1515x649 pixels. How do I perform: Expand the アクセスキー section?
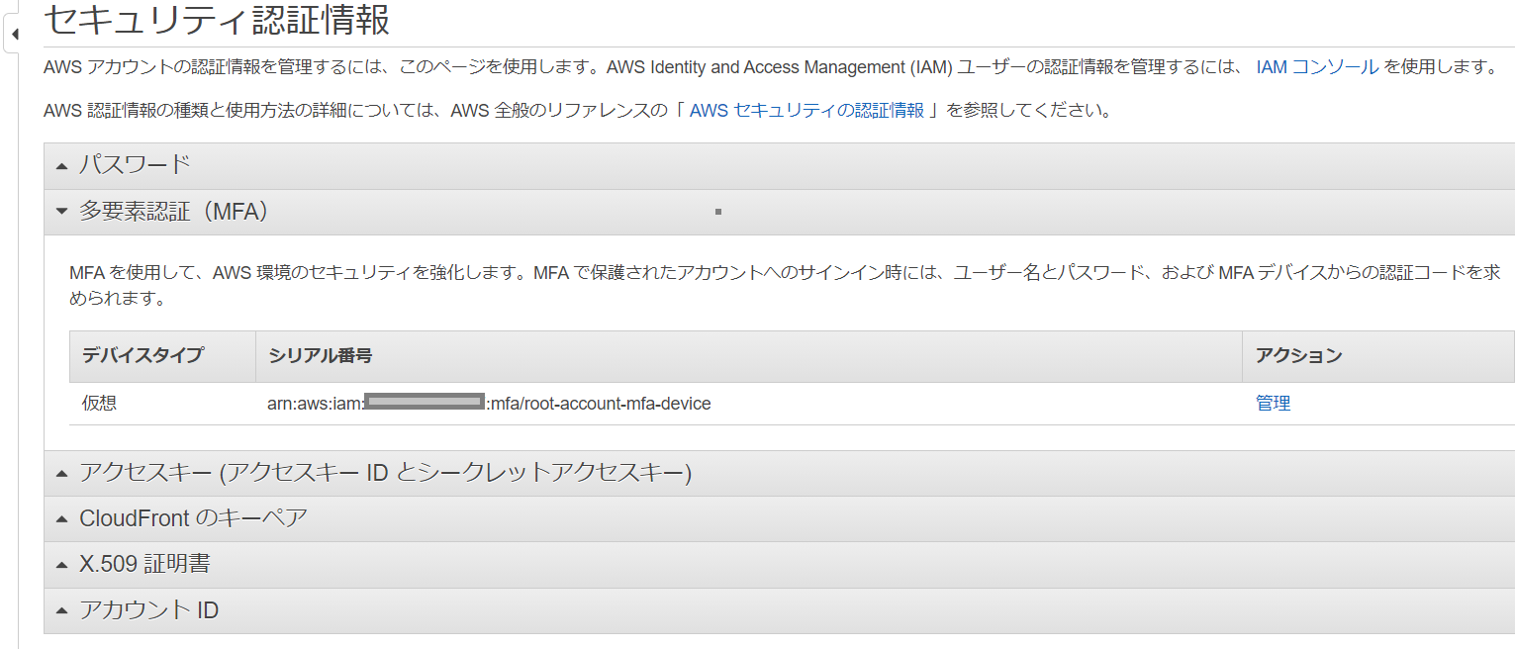coord(779,473)
